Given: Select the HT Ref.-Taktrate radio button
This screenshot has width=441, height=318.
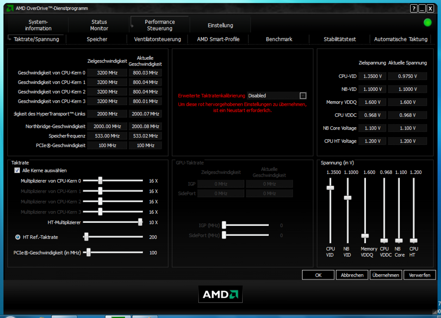Looking at the screenshot, I should 18,237.
